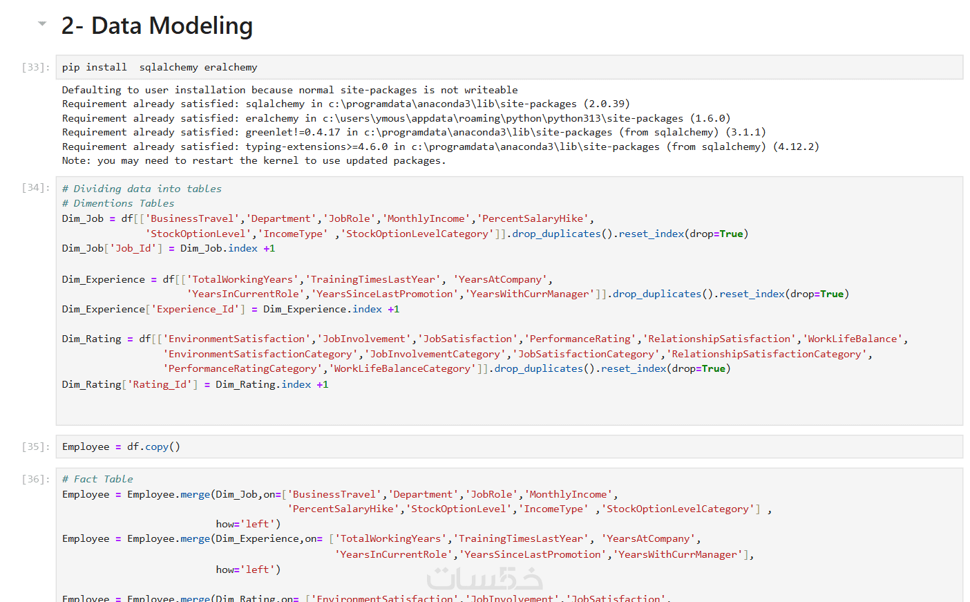This screenshot has height=602, width=970.
Task: Click the [35] cell prompt number
Action: pyautogui.click(x=35, y=446)
